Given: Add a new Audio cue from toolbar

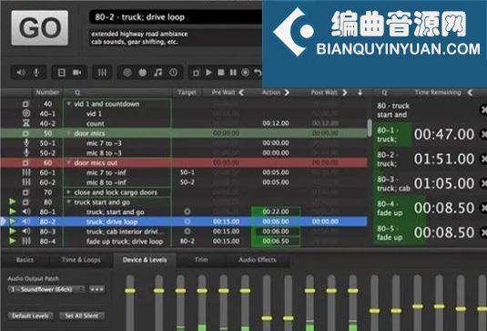Looking at the screenshot, I should (21, 72).
